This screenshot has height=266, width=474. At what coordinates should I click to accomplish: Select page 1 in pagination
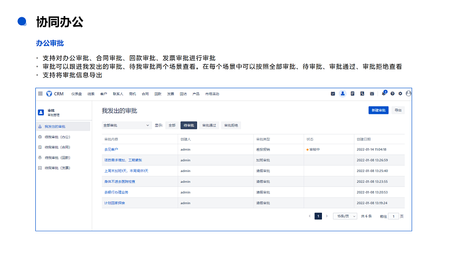pos(318,216)
